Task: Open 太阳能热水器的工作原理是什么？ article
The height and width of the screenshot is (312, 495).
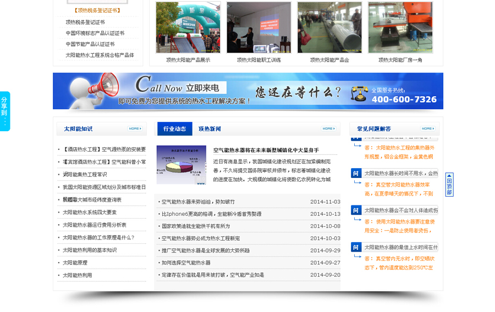Action: (98, 238)
